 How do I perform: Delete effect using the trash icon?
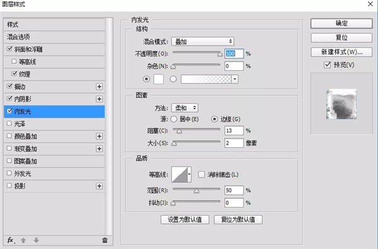(105, 240)
